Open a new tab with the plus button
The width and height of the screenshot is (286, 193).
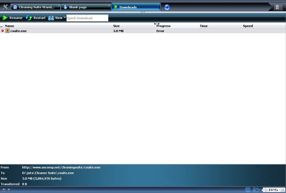[167, 7]
